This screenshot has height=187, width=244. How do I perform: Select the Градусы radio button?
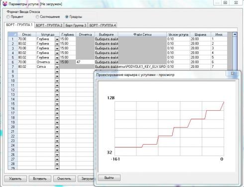[x=67, y=17]
